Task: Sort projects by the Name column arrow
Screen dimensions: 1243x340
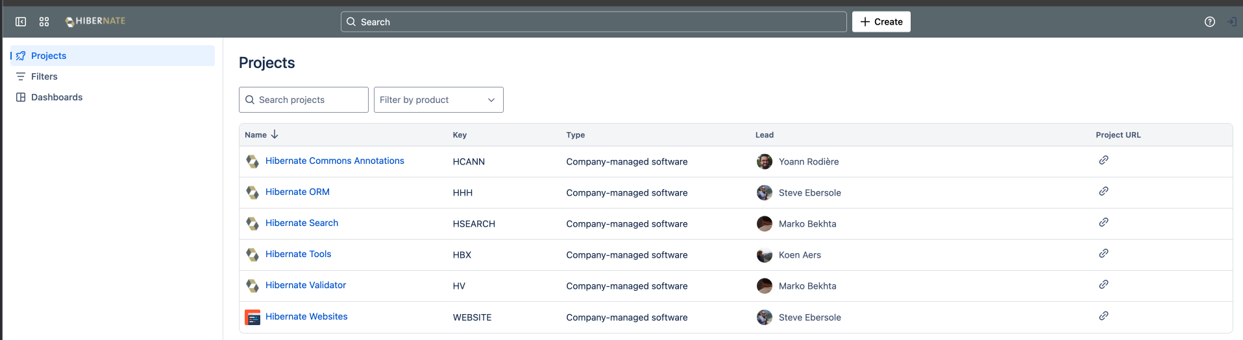Action: coord(275,135)
